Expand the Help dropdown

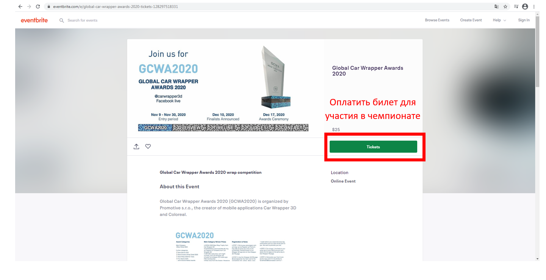coord(499,20)
